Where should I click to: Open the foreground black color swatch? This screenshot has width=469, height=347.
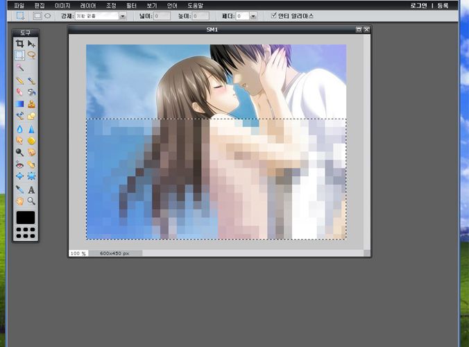point(26,217)
